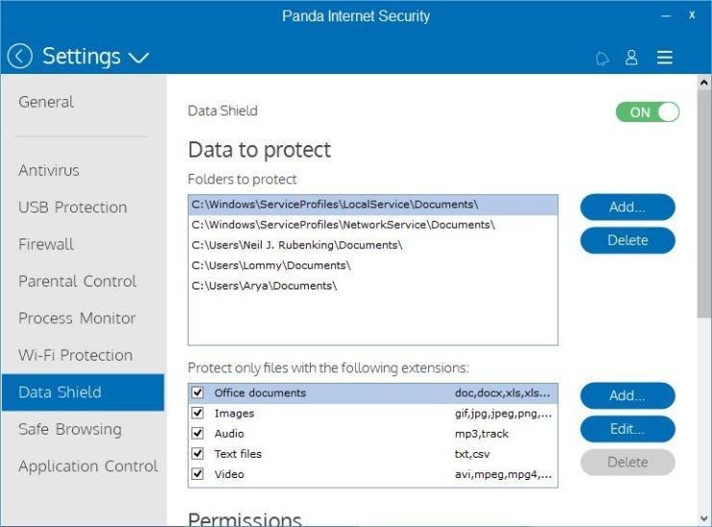Open the Antivirus settings section
The height and width of the screenshot is (527, 712).
(49, 170)
